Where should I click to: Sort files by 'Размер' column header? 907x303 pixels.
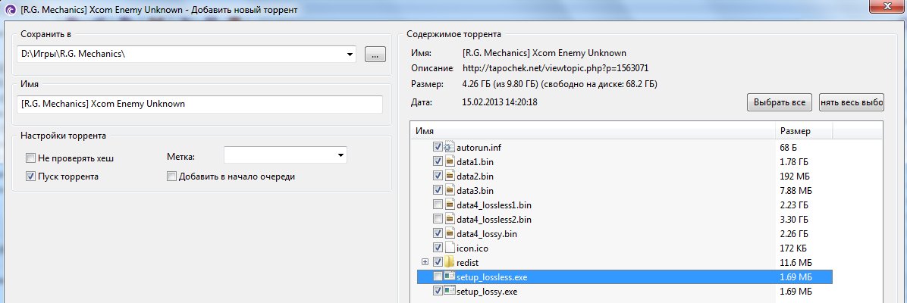[804, 131]
